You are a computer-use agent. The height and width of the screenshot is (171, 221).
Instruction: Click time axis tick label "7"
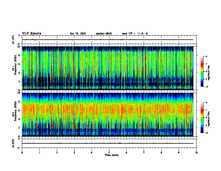[144, 153]
